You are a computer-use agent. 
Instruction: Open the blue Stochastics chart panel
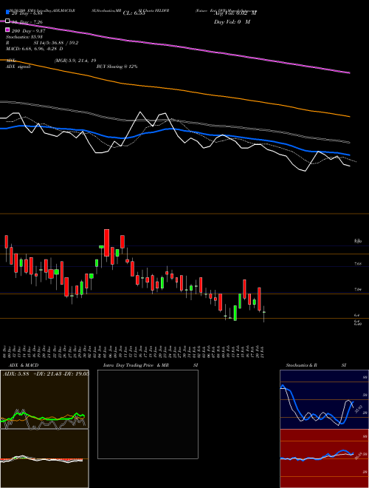[324, 399]
